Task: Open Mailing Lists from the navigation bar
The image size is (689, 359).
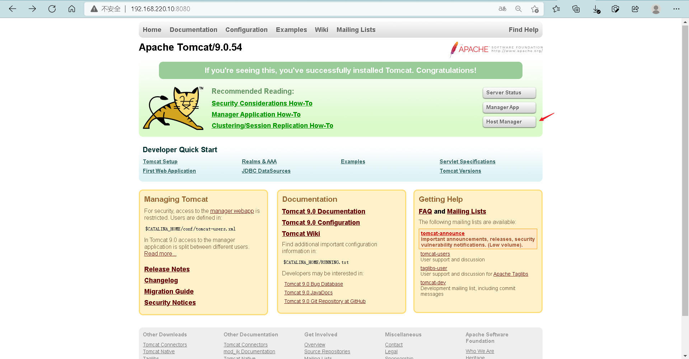Action: (x=356, y=30)
